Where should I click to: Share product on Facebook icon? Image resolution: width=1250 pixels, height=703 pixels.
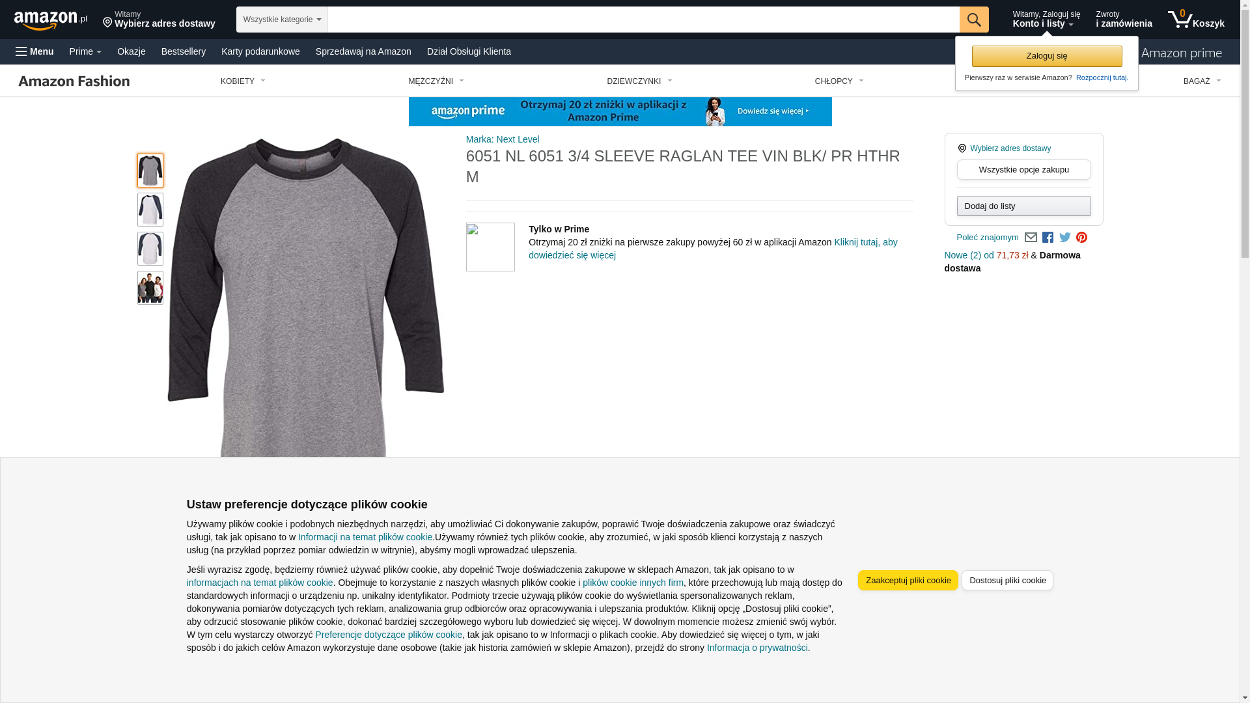coord(1048,238)
